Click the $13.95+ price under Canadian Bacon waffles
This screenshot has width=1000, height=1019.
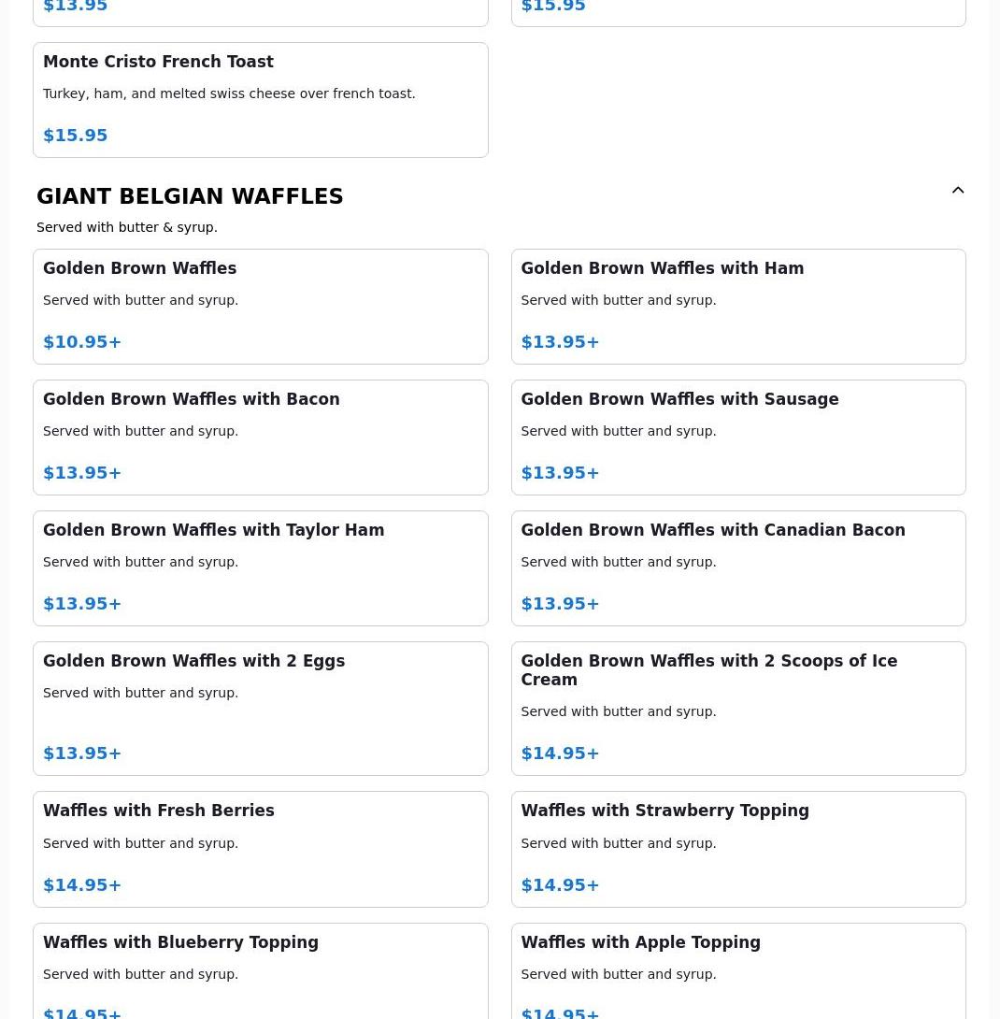click(x=560, y=604)
